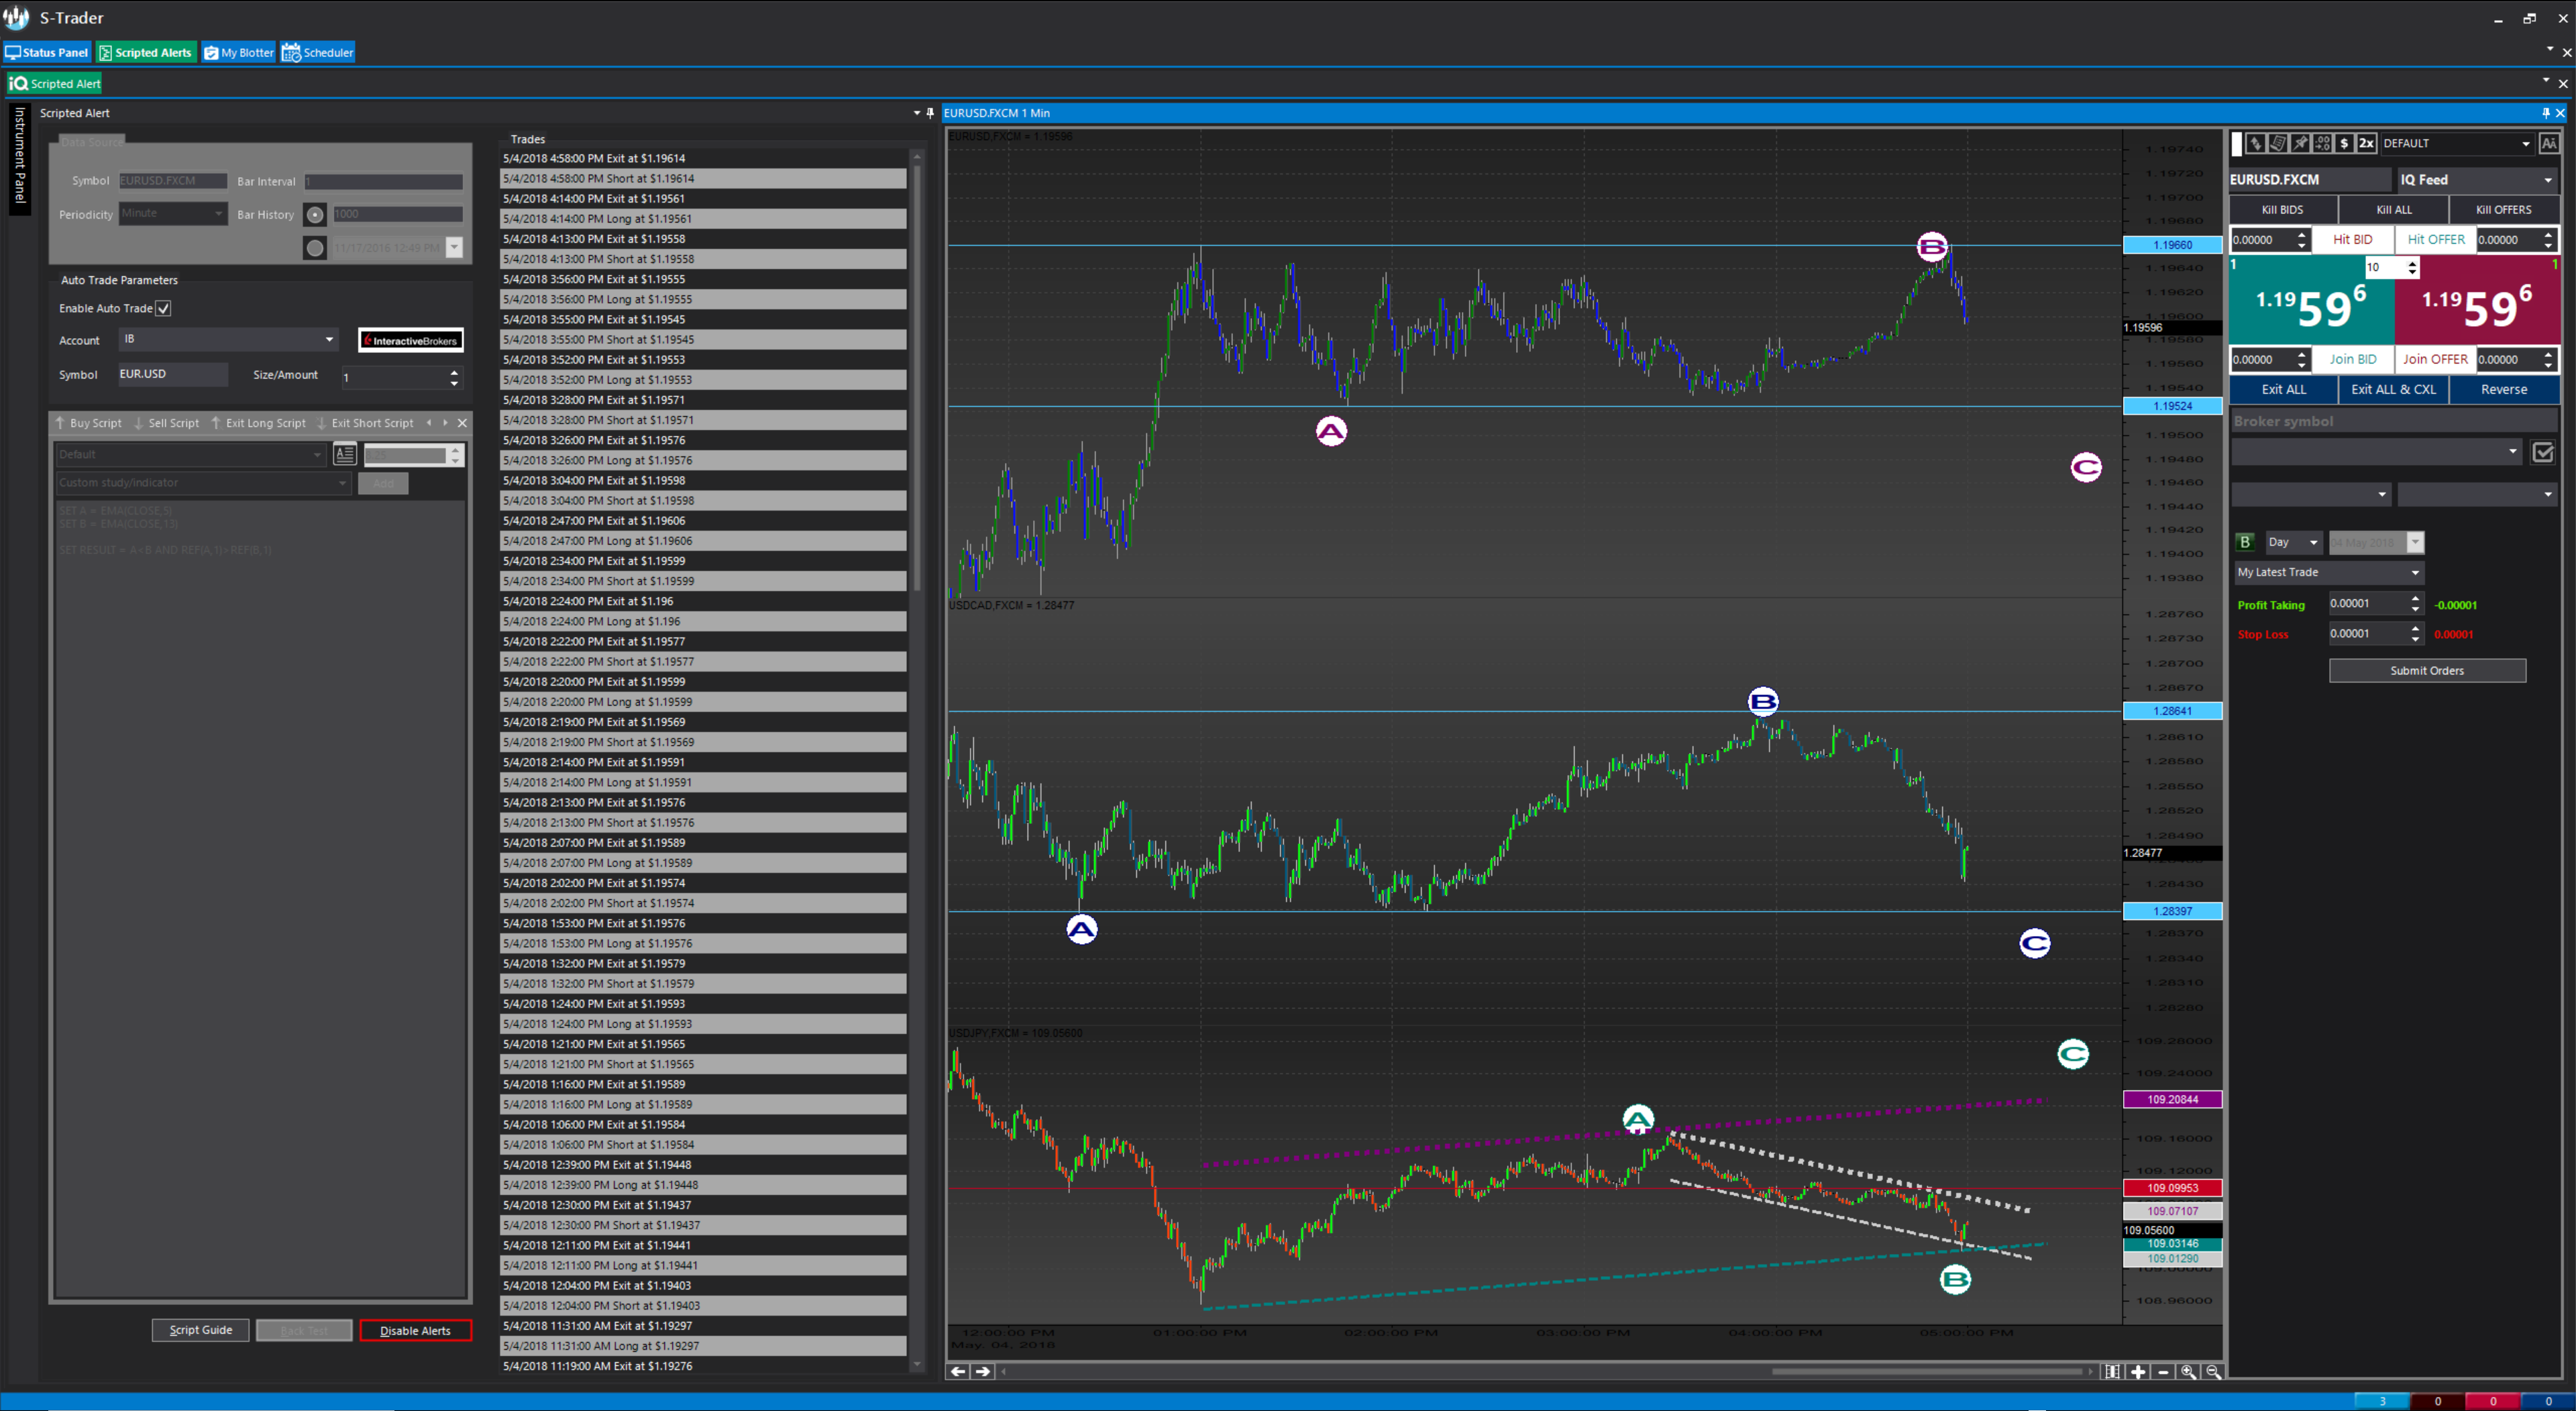Screen dimensions: 2576x1411
Task: Select Bar History date radio button
Action: point(315,247)
